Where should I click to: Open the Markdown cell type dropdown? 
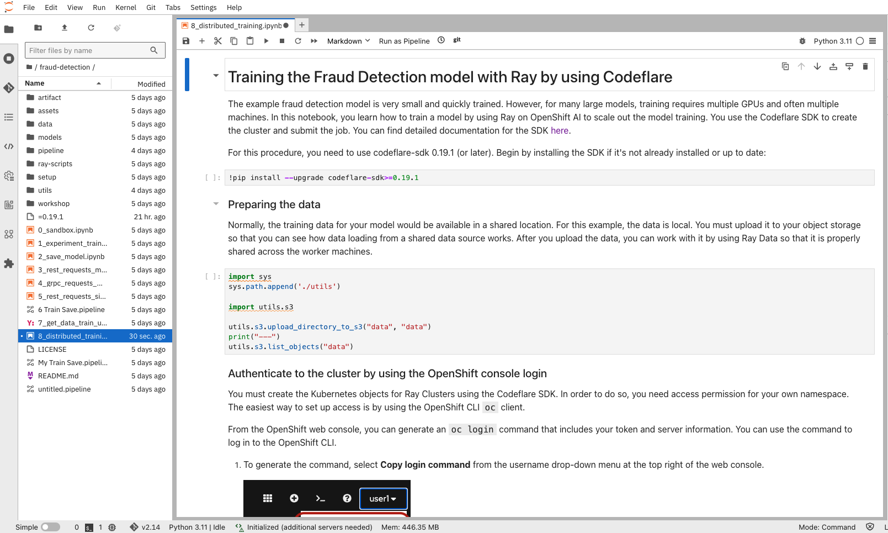[x=348, y=40]
